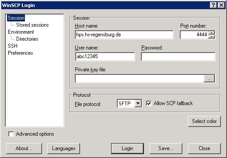Increase port number with up arrow
Viewport: 227px width, 158px height.
pos(212,33)
